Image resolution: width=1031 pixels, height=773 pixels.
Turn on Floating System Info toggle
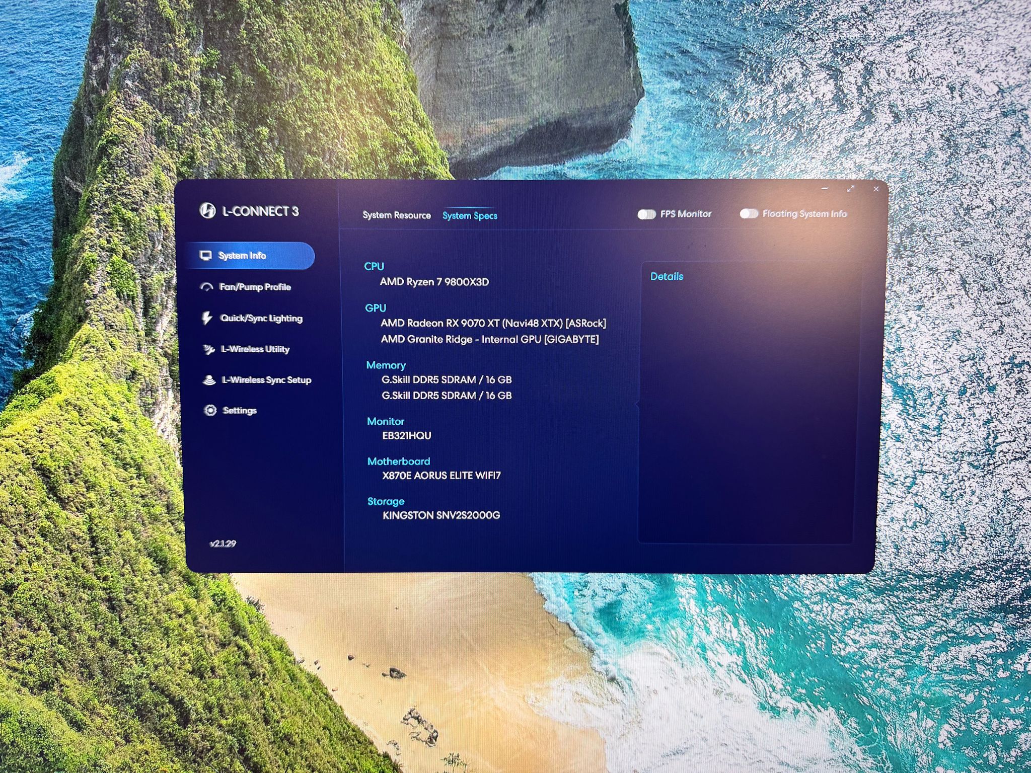tap(749, 214)
